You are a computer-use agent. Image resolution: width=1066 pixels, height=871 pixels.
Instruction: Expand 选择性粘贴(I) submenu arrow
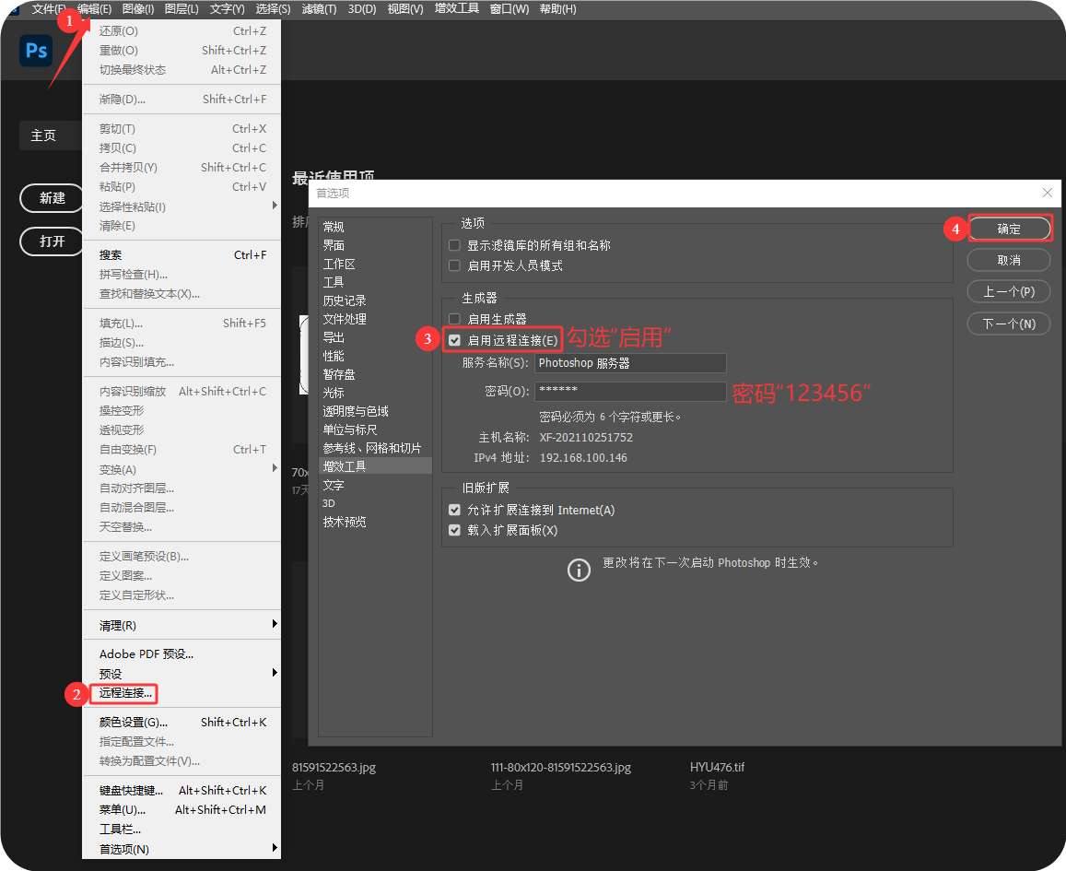pyautogui.click(x=275, y=206)
